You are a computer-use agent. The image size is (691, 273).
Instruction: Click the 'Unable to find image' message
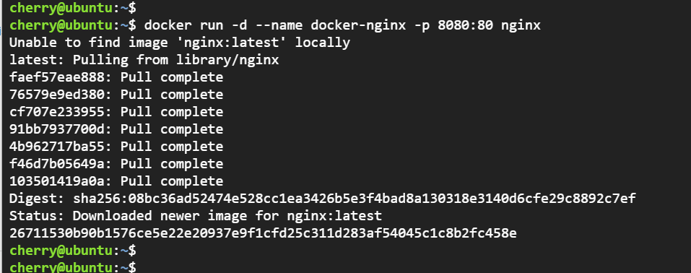pyautogui.click(x=180, y=43)
